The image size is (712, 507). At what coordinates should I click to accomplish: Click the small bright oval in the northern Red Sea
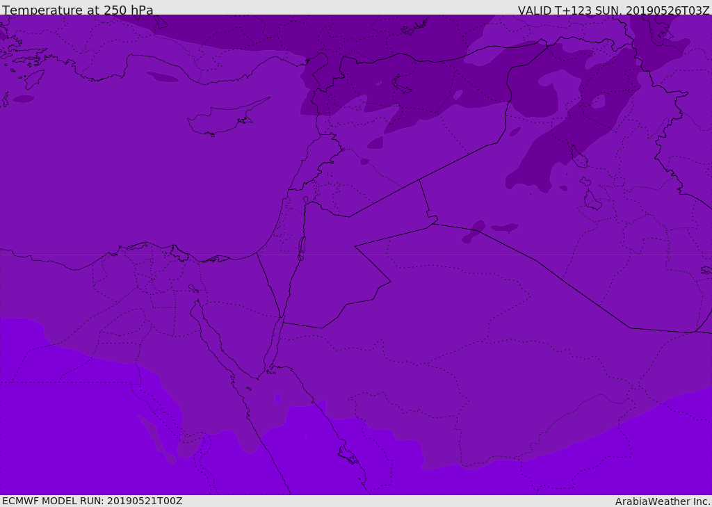278,399
